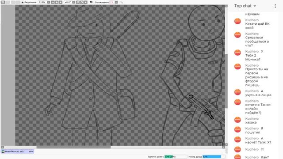Image resolution: width=283 pixels, height=159 pixels.
Task: Click Kuchero name on "А учусь я в лицее"
Action: coord(252,91)
